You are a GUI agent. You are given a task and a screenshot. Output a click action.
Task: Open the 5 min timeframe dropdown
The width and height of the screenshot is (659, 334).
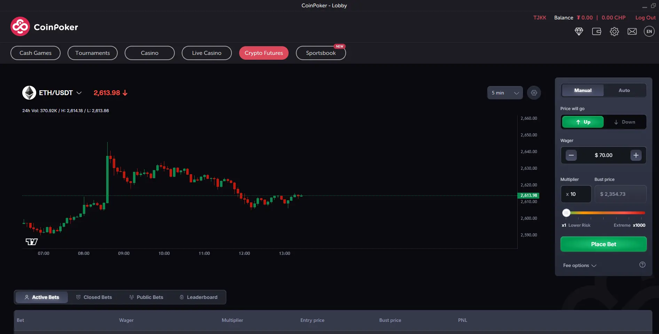click(504, 93)
